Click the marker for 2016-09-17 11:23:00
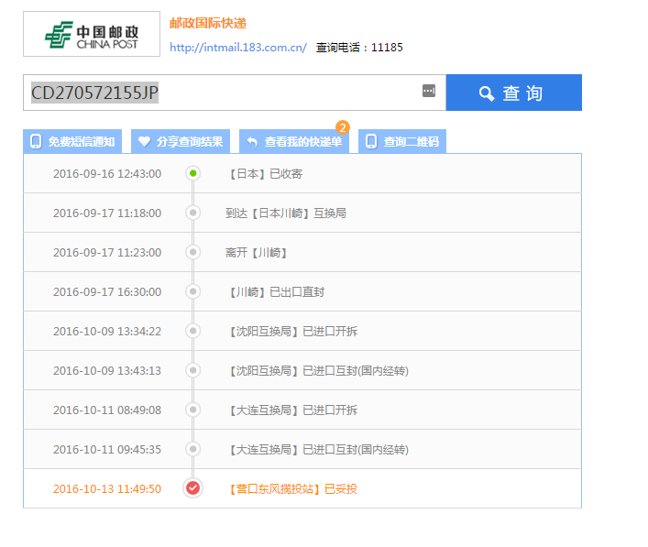648x547 pixels. coord(193,252)
